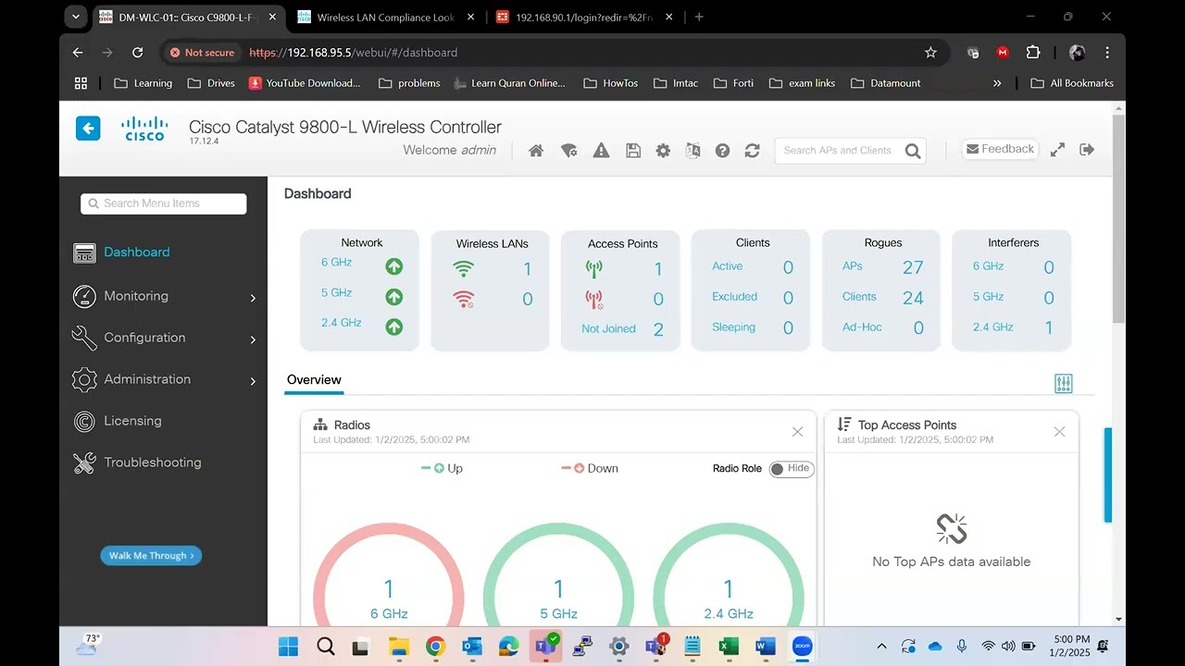The image size is (1185, 666).
Task: Open the tab search dropdown in Chrome
Action: click(77, 17)
